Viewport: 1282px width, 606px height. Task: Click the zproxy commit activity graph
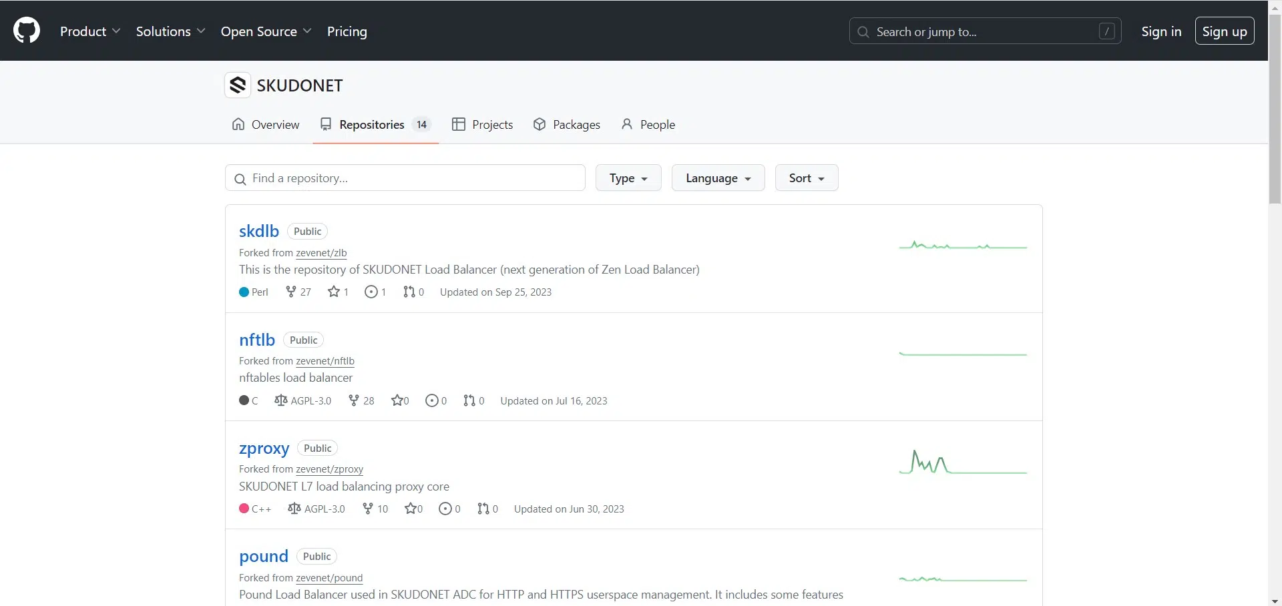(x=962, y=463)
